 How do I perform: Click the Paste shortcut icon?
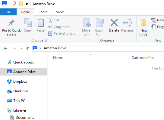point(50,33)
